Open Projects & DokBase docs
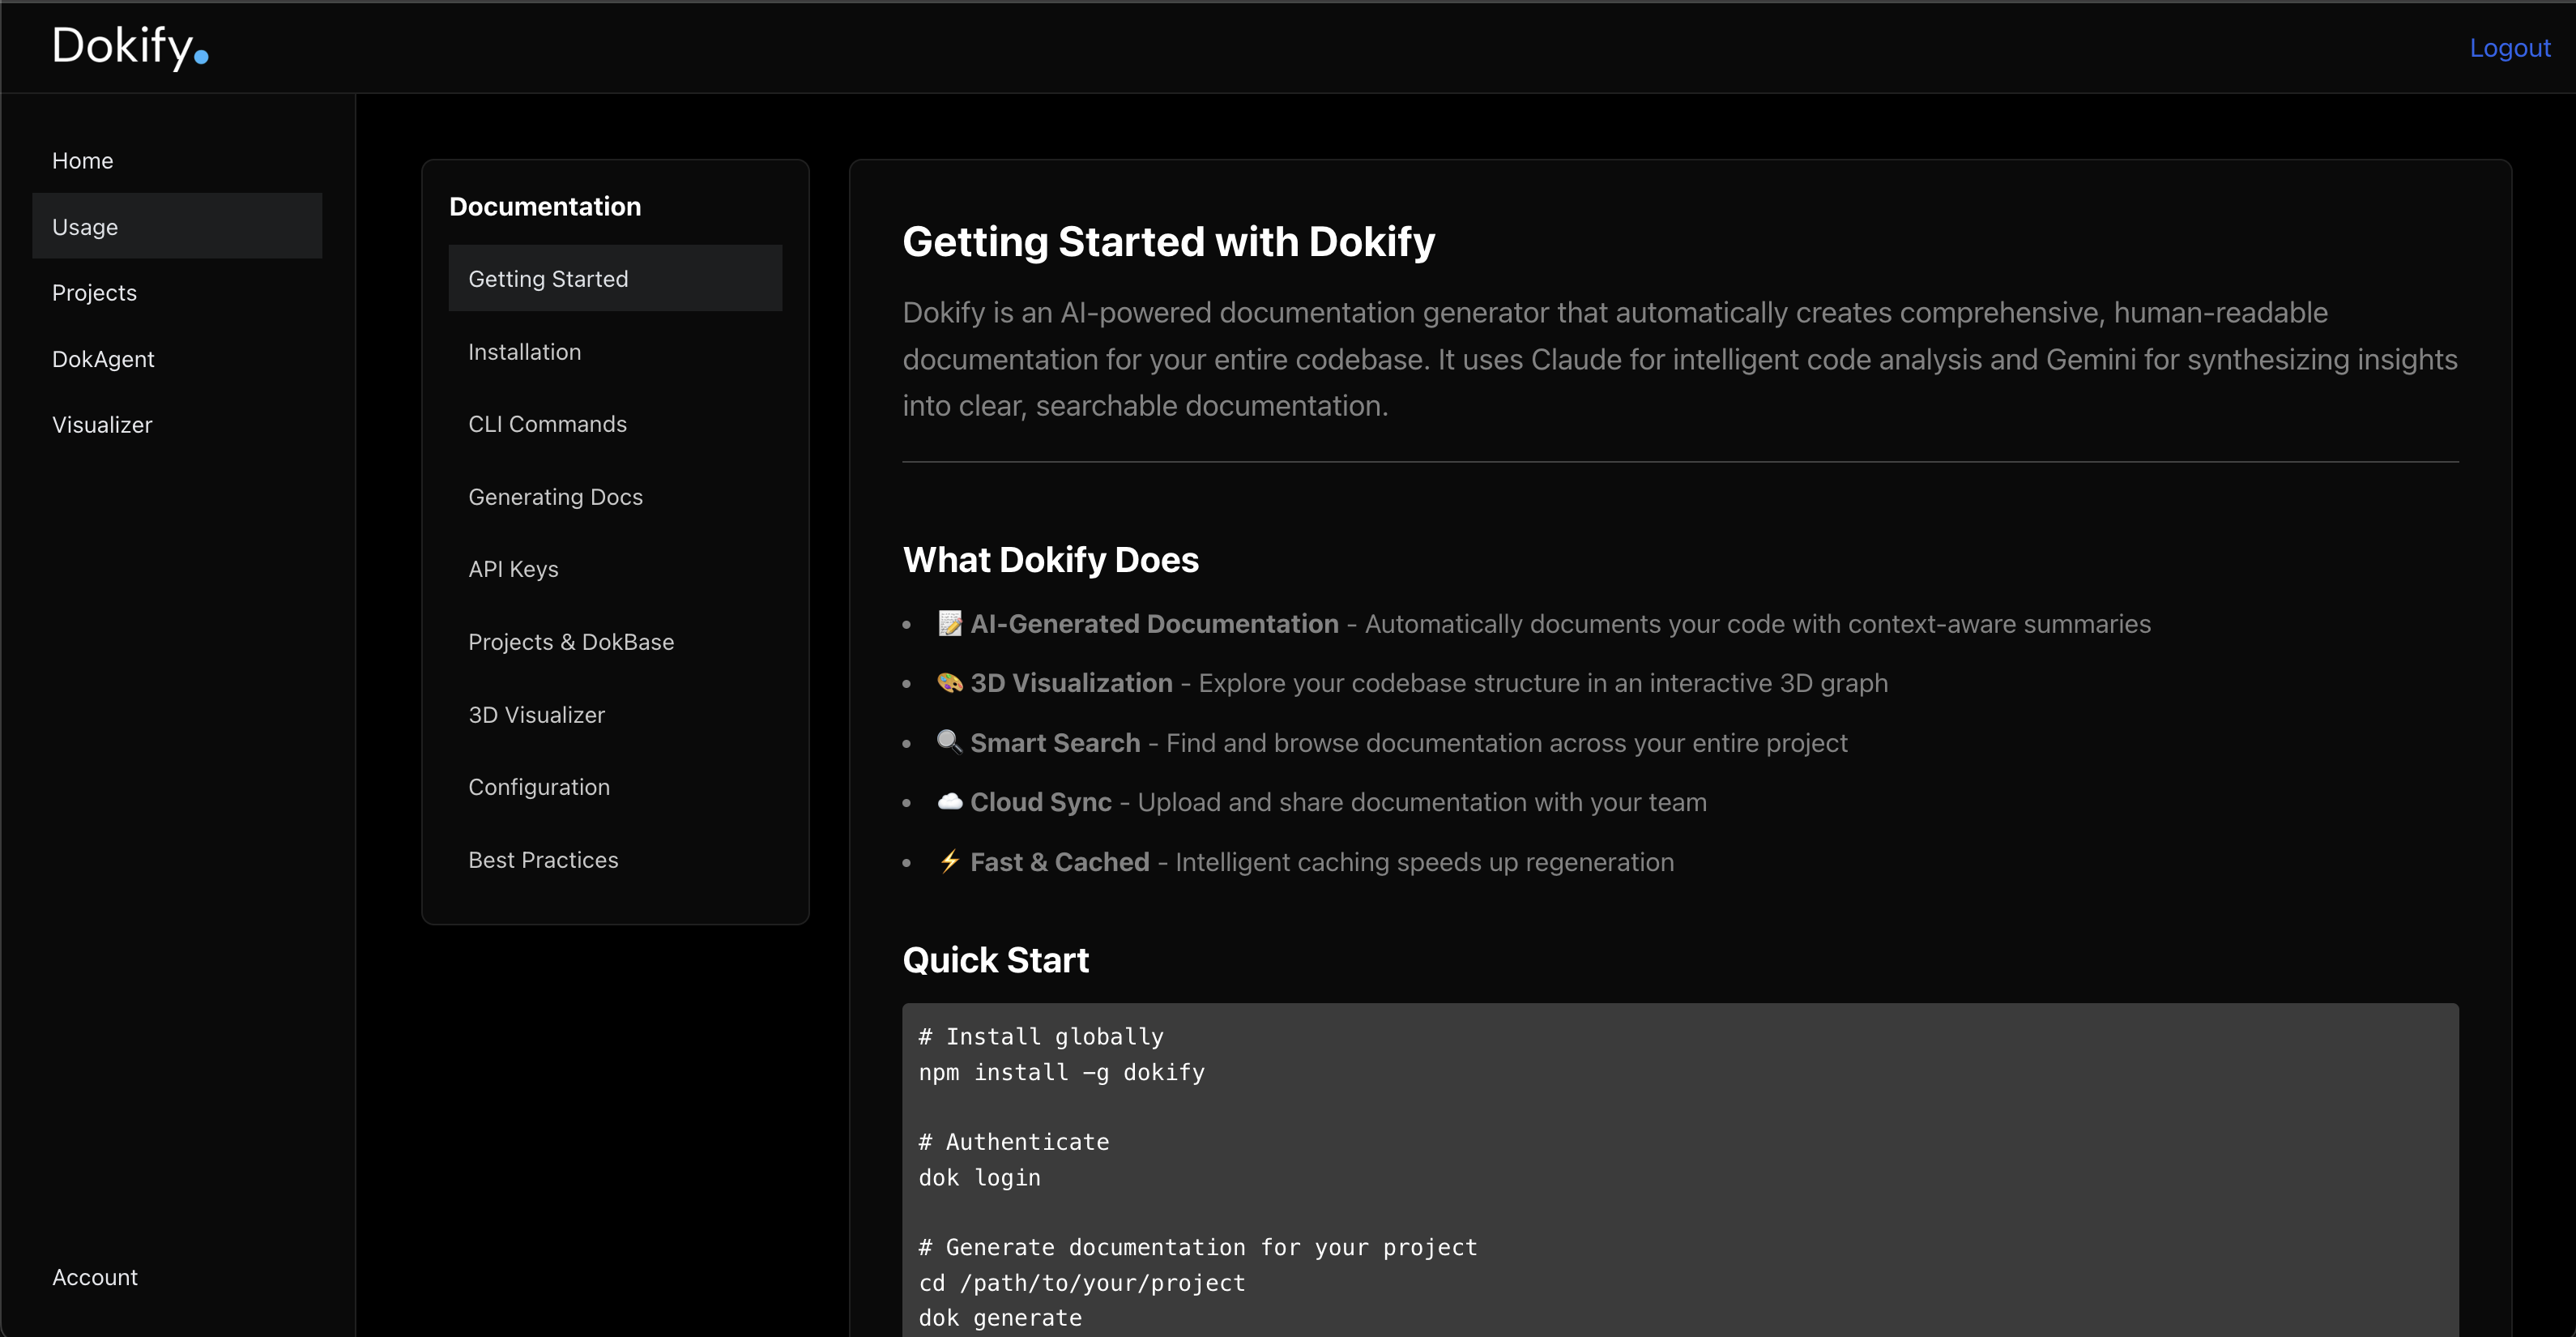The image size is (2576, 1337). click(571, 642)
